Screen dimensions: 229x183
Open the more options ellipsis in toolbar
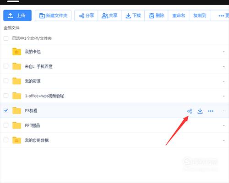pyautogui.click(x=221, y=16)
